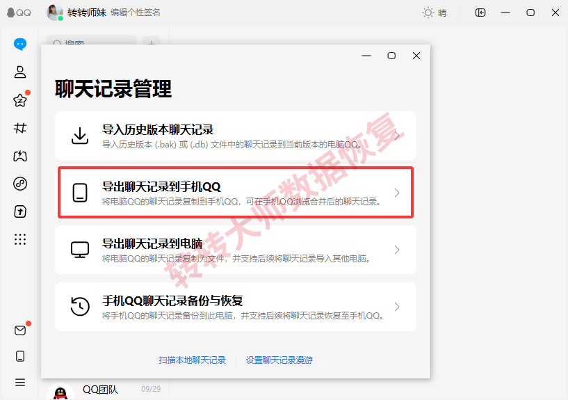Minimize the main QQ window
The height and width of the screenshot is (400, 568).
(505, 13)
